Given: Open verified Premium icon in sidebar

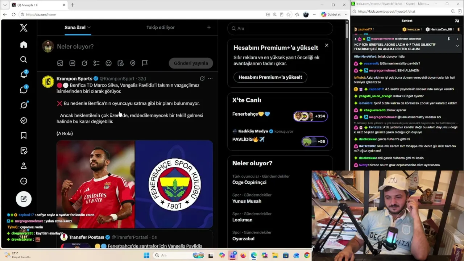Looking at the screenshot, I should point(24,120).
